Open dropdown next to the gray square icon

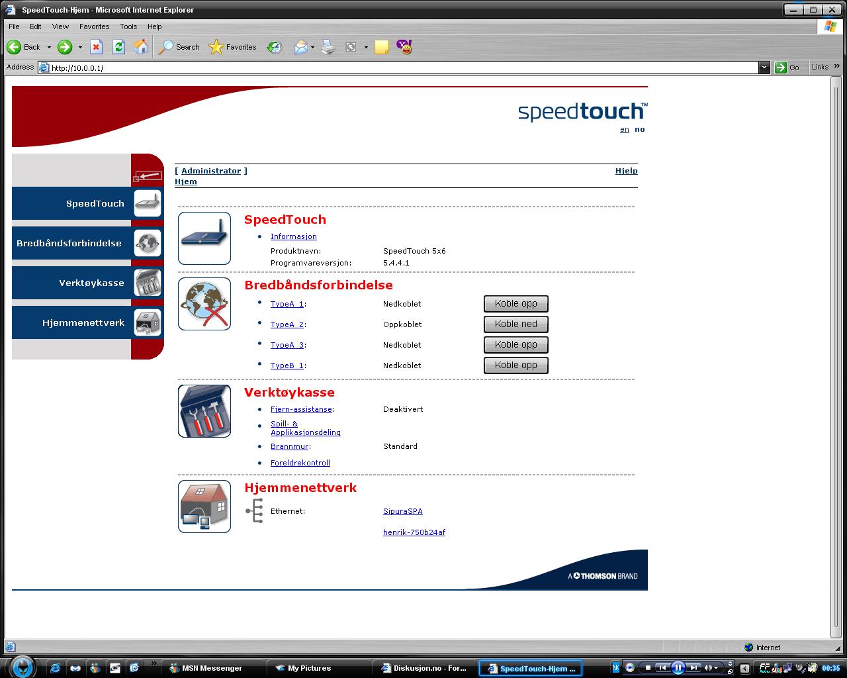pos(366,48)
